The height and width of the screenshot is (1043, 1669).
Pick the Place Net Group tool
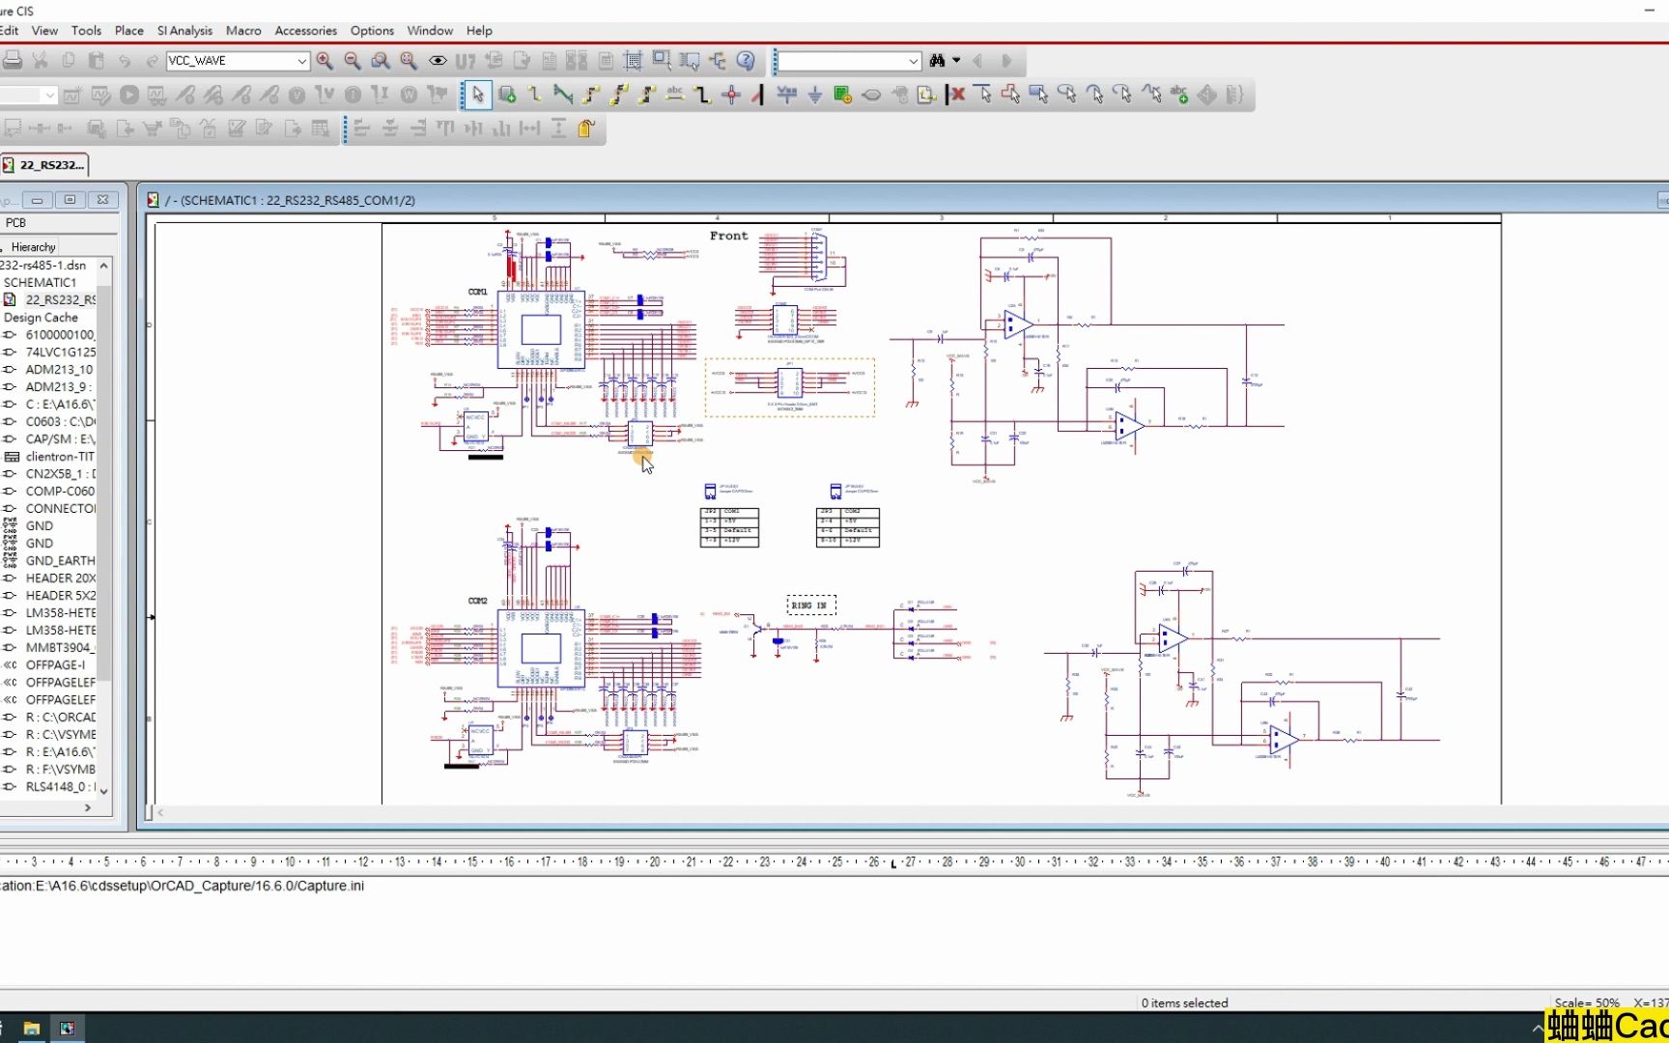tap(563, 95)
